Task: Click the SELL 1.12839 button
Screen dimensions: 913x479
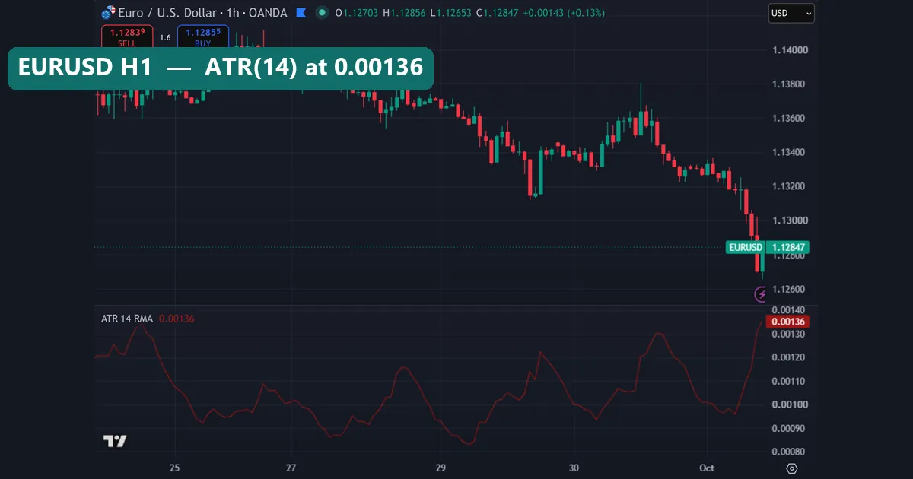Action: (127, 36)
